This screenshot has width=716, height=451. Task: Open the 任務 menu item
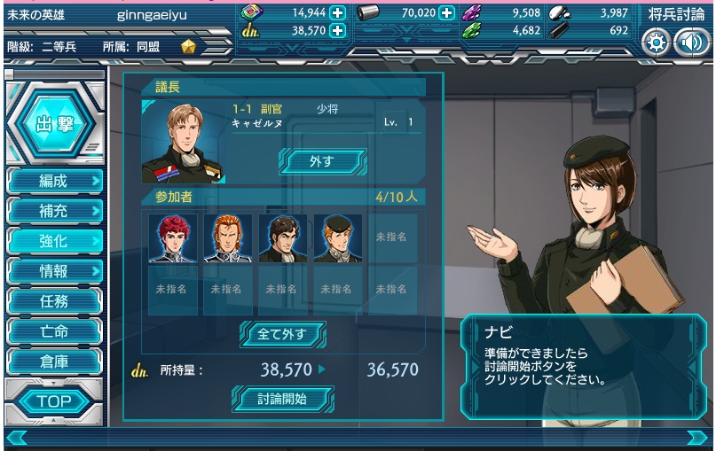pos(55,301)
